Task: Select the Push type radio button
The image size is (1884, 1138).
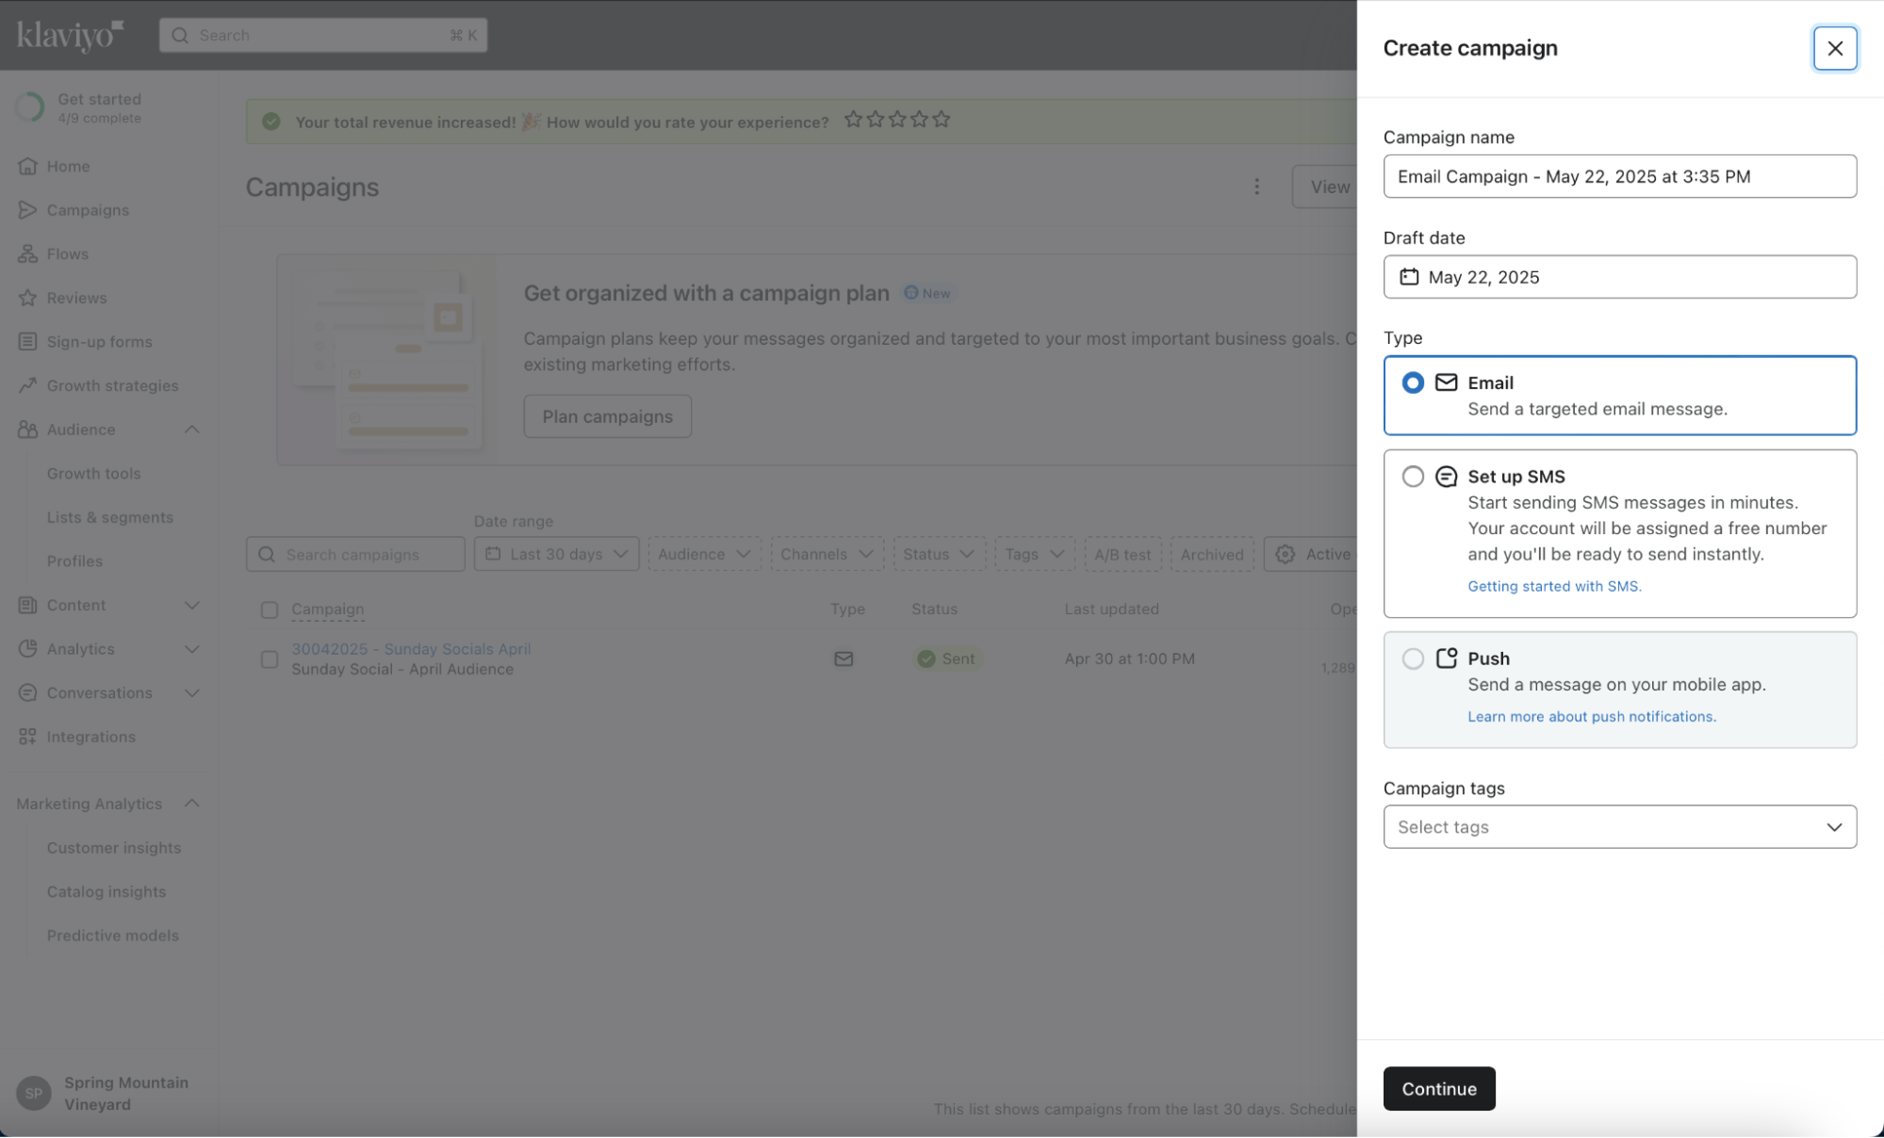Action: click(x=1412, y=658)
